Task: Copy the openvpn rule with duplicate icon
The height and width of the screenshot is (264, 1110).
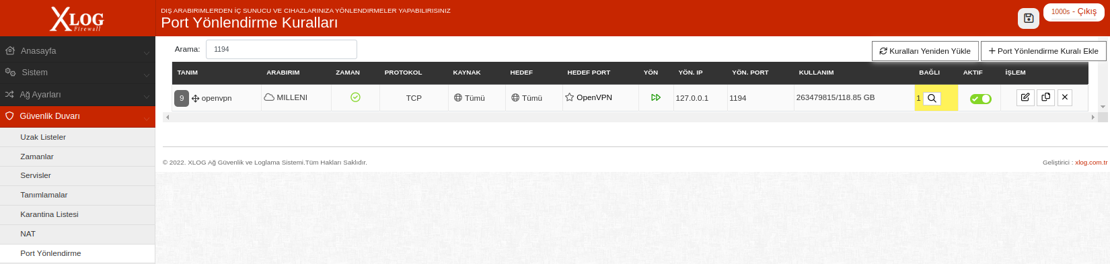Action: [x=1045, y=97]
